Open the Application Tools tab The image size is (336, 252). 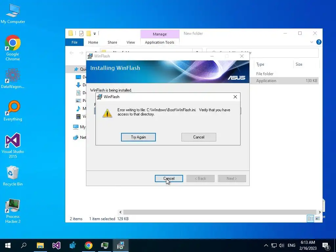pos(160,42)
